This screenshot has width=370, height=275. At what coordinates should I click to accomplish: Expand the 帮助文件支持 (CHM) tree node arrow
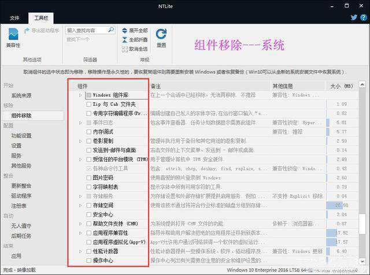point(80,224)
